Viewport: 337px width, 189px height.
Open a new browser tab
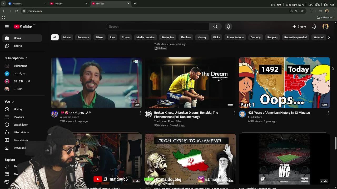(x=135, y=4)
